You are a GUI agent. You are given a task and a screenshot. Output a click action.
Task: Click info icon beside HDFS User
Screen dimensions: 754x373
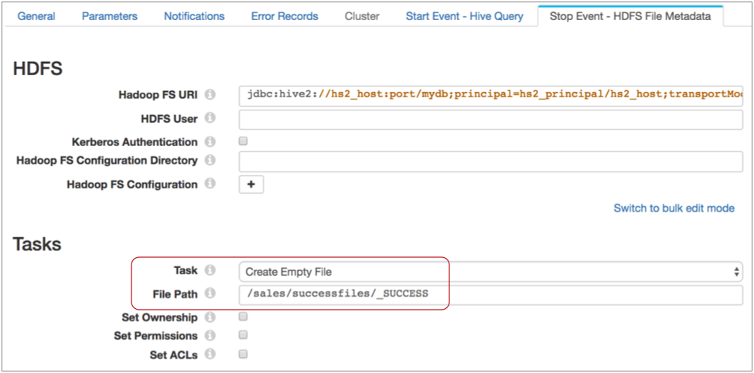(x=210, y=119)
